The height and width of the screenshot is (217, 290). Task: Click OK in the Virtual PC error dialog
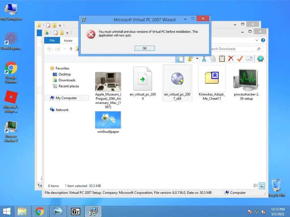click(x=144, y=48)
